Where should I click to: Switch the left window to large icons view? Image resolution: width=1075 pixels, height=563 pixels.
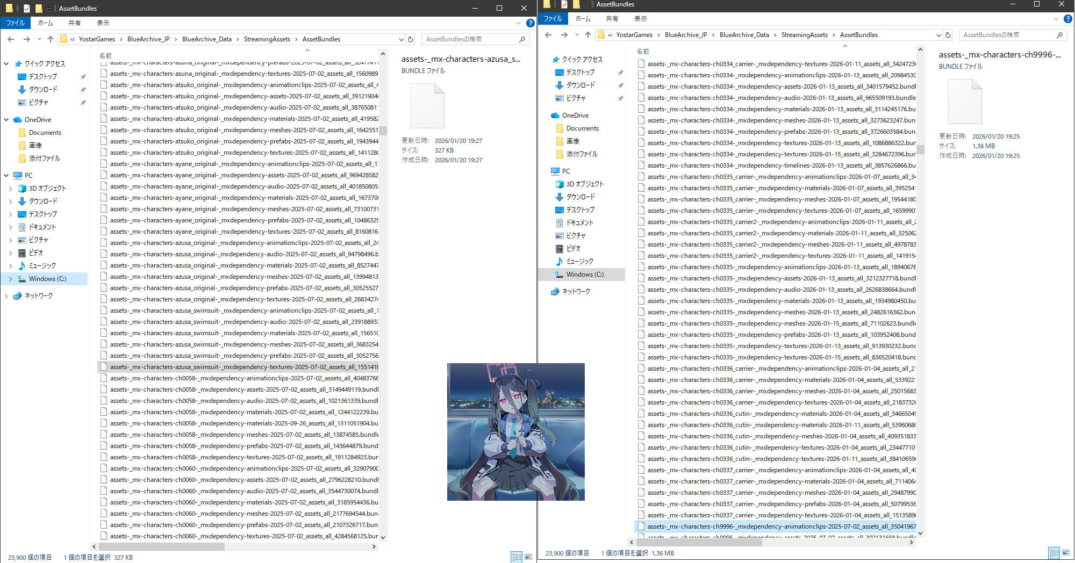[528, 557]
